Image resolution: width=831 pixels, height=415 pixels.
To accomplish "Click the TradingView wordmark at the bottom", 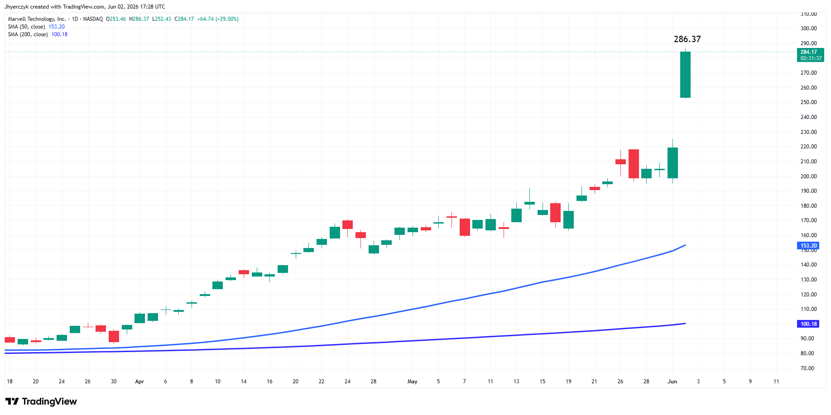I will [x=49, y=401].
